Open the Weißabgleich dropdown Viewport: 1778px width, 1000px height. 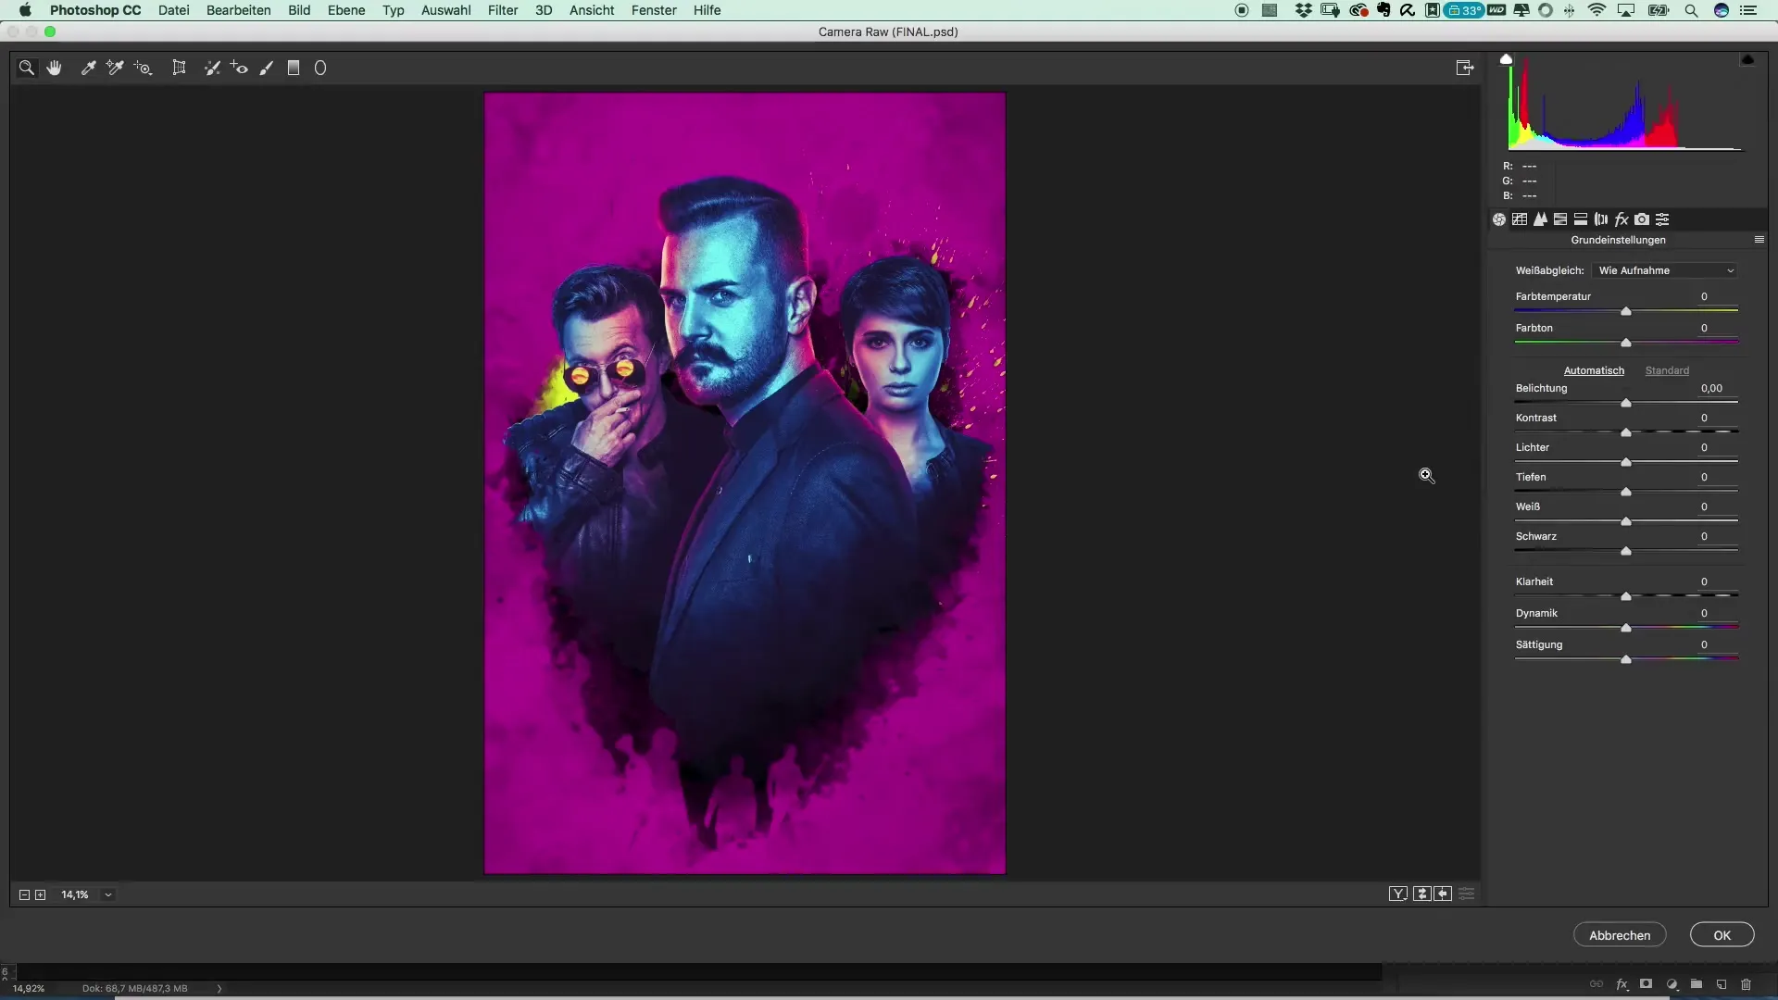[x=1666, y=270]
